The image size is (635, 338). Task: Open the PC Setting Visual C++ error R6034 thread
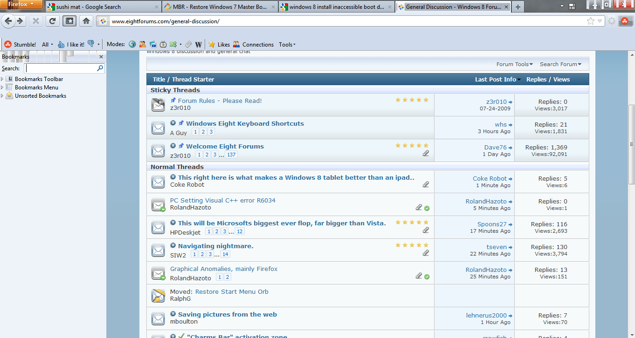[223, 200]
